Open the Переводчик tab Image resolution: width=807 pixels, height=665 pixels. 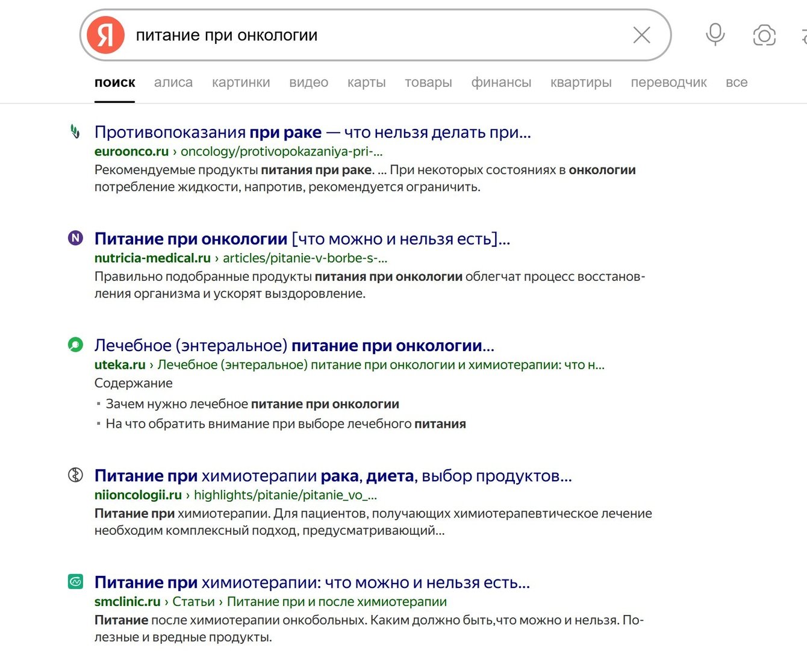click(x=668, y=83)
